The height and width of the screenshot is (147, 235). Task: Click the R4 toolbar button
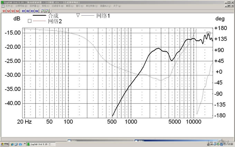[x=37, y=11]
